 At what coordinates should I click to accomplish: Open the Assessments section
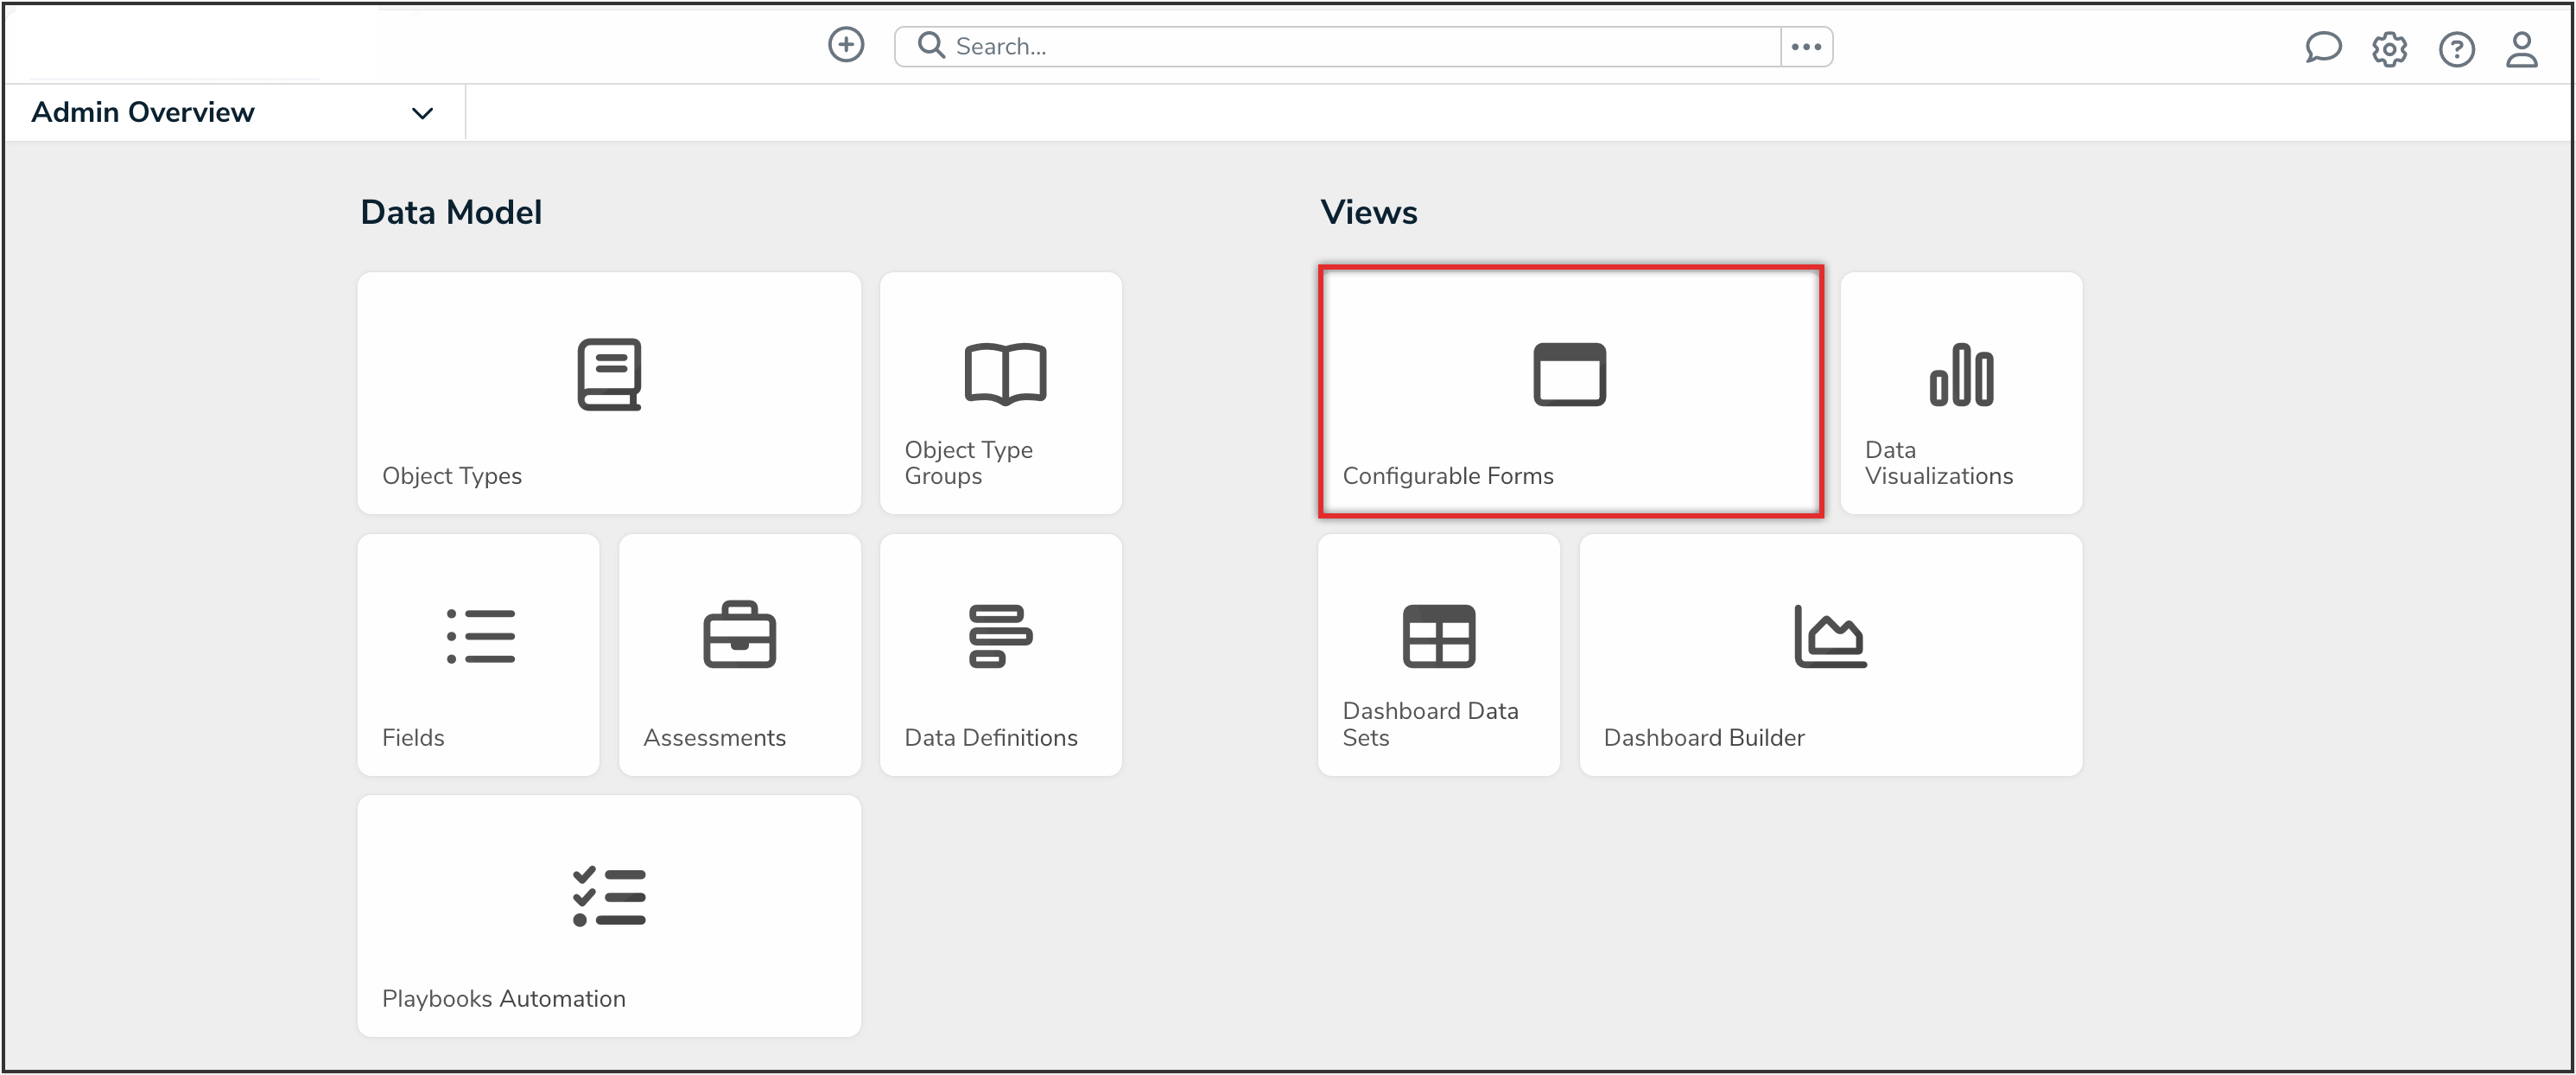tap(739, 655)
